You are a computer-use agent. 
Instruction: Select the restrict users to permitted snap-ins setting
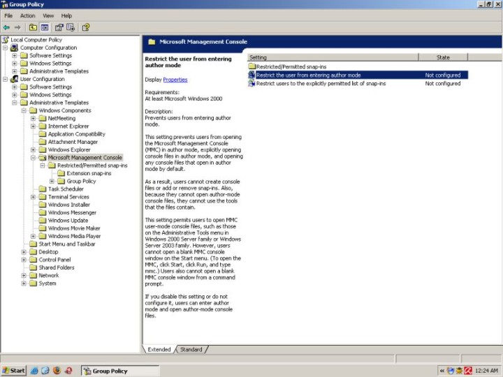point(320,83)
